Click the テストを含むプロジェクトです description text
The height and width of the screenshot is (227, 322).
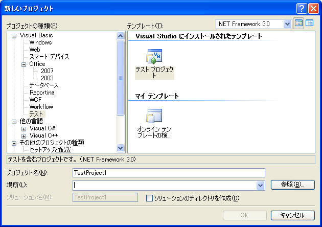tap(72, 160)
